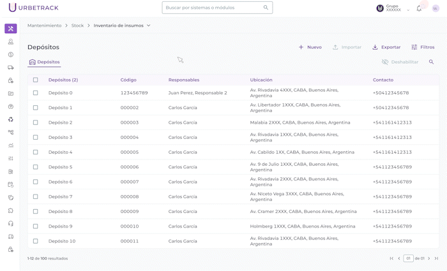
Task: Open the maintenance tools sidebar icon
Action: click(10, 29)
